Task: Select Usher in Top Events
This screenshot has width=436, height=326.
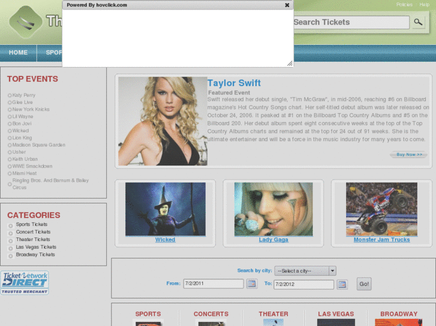Action: 19,152
